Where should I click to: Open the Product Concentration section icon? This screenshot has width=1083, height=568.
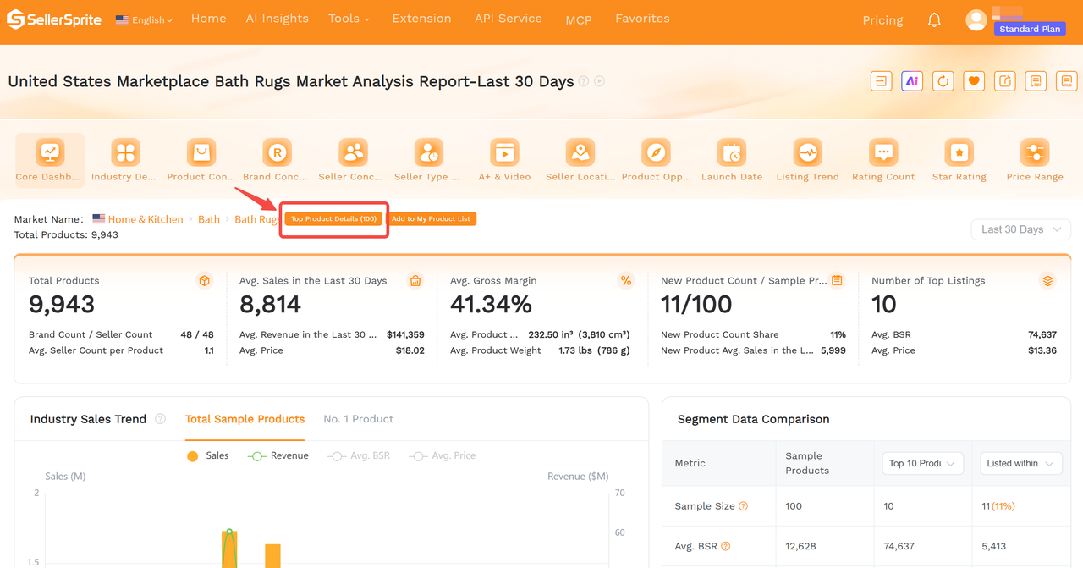(201, 152)
